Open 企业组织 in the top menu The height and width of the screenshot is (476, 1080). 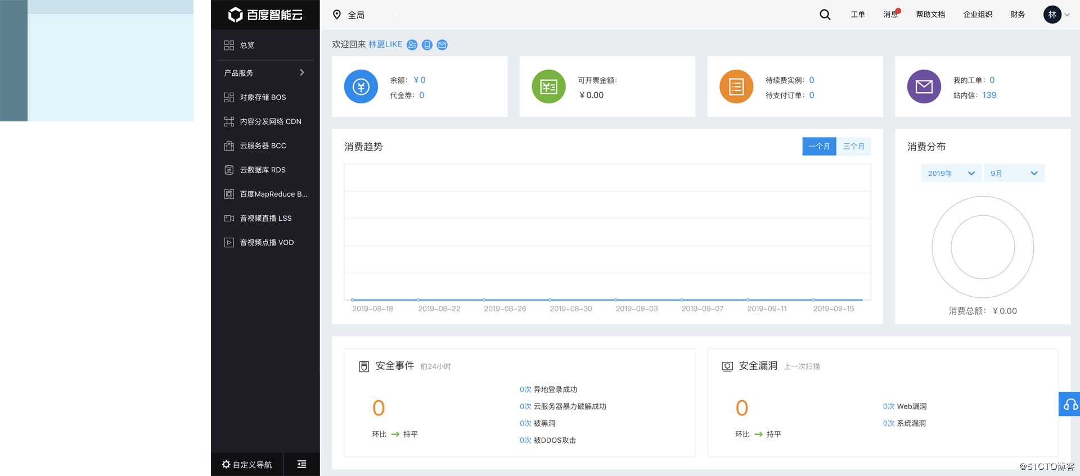[x=978, y=15]
